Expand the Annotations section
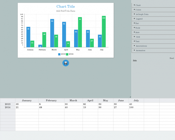 coord(141,46)
